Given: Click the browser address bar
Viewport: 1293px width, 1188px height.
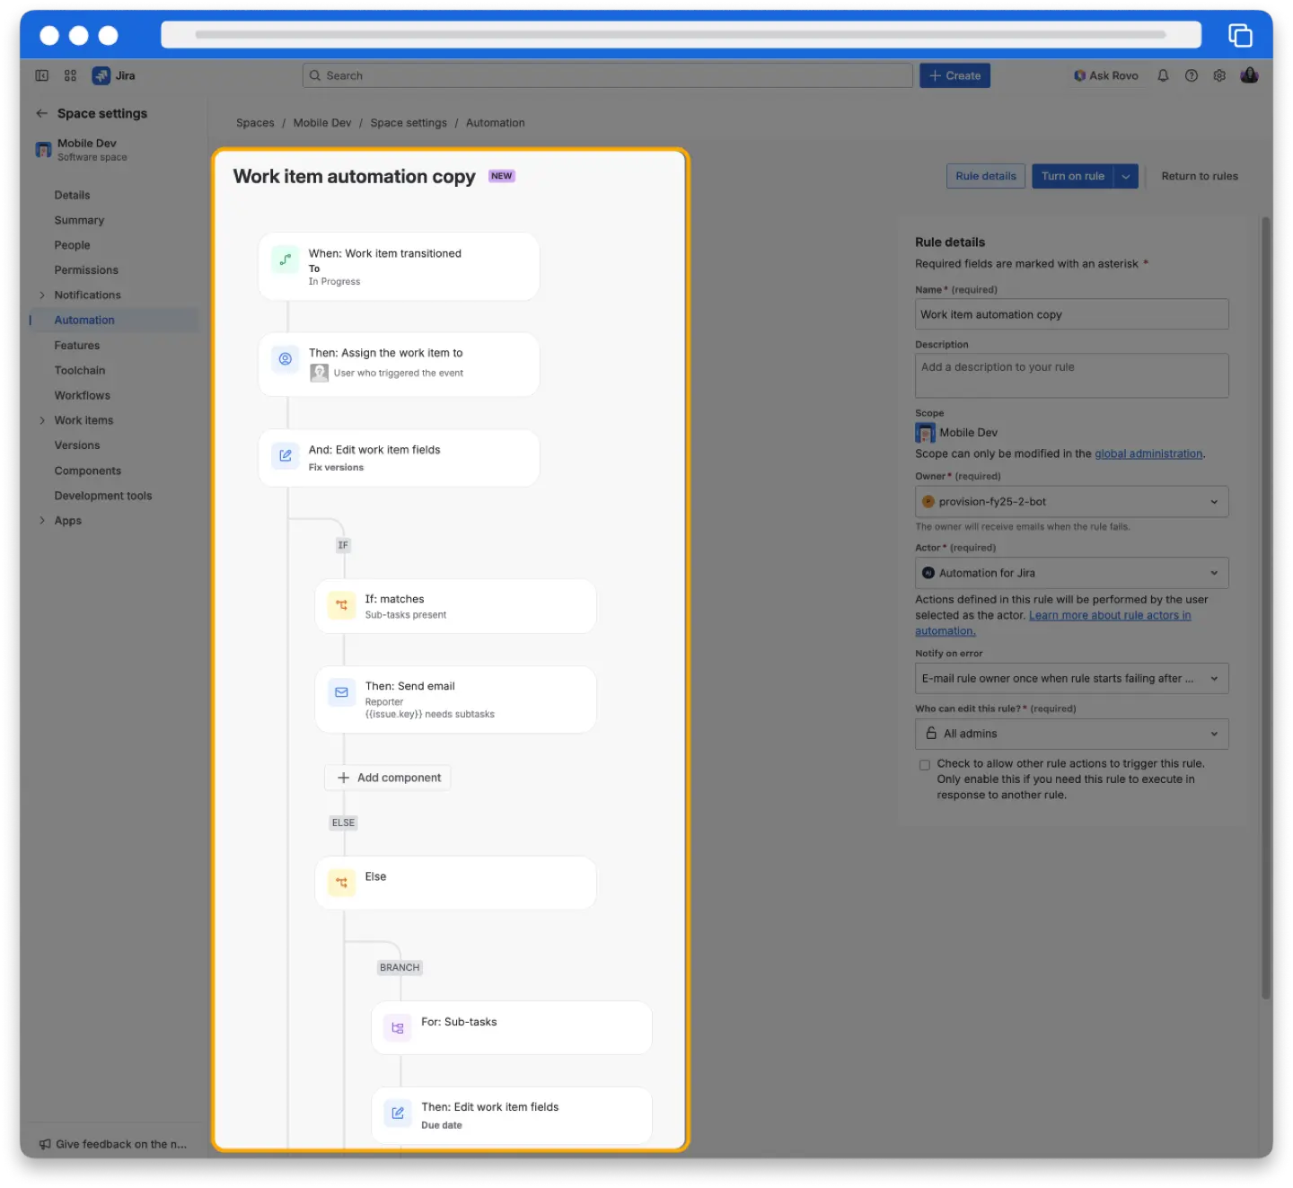Looking at the screenshot, I should tap(681, 35).
